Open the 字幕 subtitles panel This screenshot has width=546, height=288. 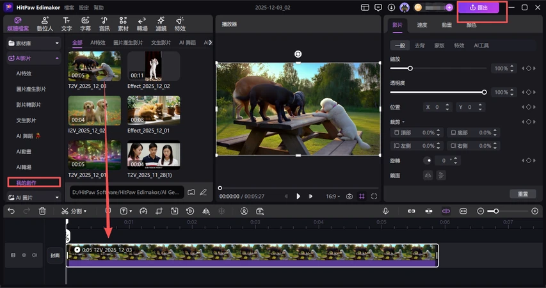point(85,24)
